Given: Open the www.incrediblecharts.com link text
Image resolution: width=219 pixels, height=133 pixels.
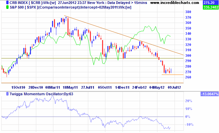Looking at the screenshot, I should pos(175,3).
